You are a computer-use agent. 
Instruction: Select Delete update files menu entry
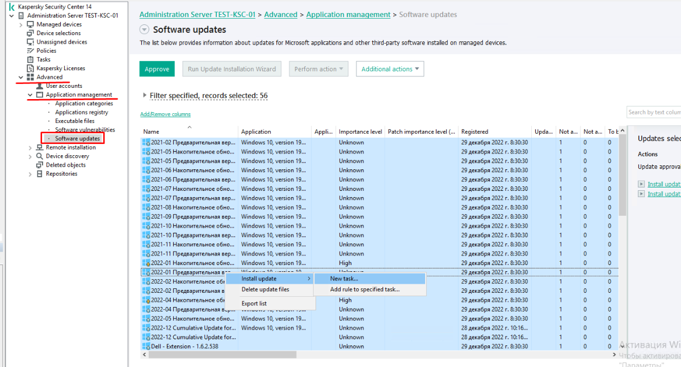(265, 289)
